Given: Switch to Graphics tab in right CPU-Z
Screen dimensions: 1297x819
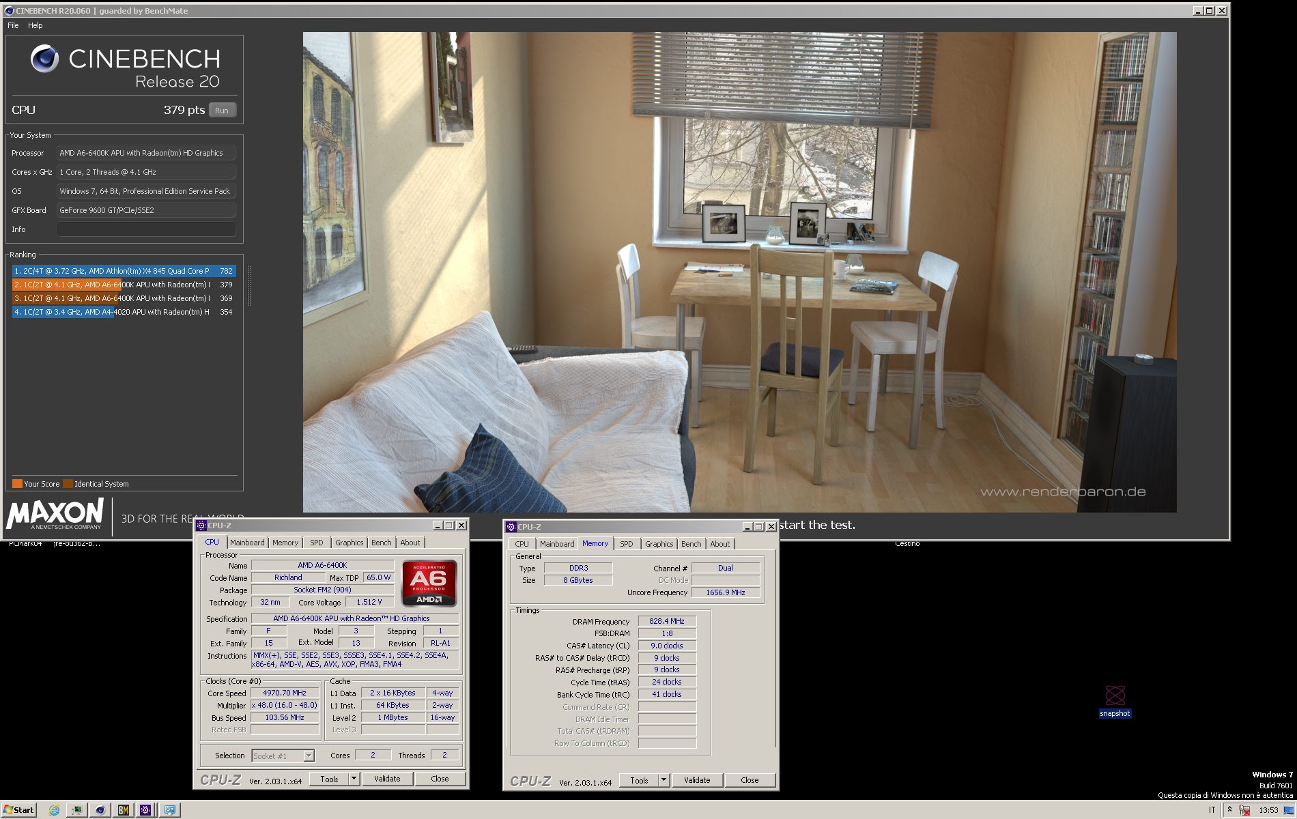Looking at the screenshot, I should tap(659, 544).
